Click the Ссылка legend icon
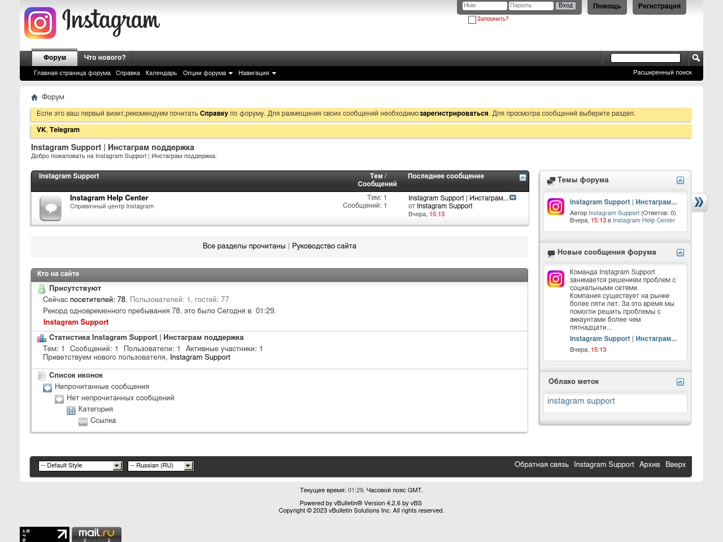 pyautogui.click(x=83, y=422)
